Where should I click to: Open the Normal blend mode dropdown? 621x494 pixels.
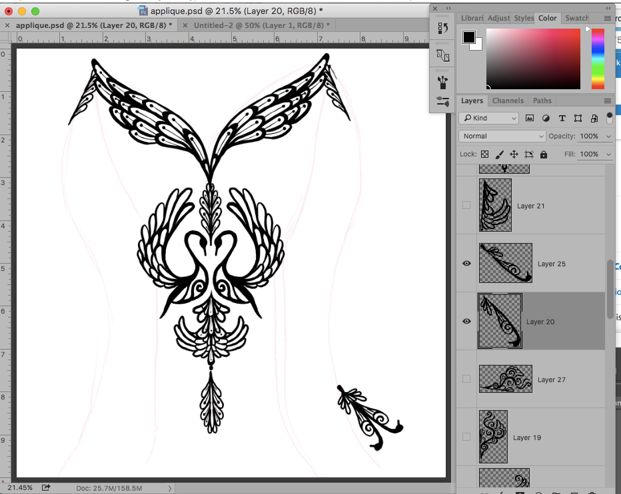point(502,136)
